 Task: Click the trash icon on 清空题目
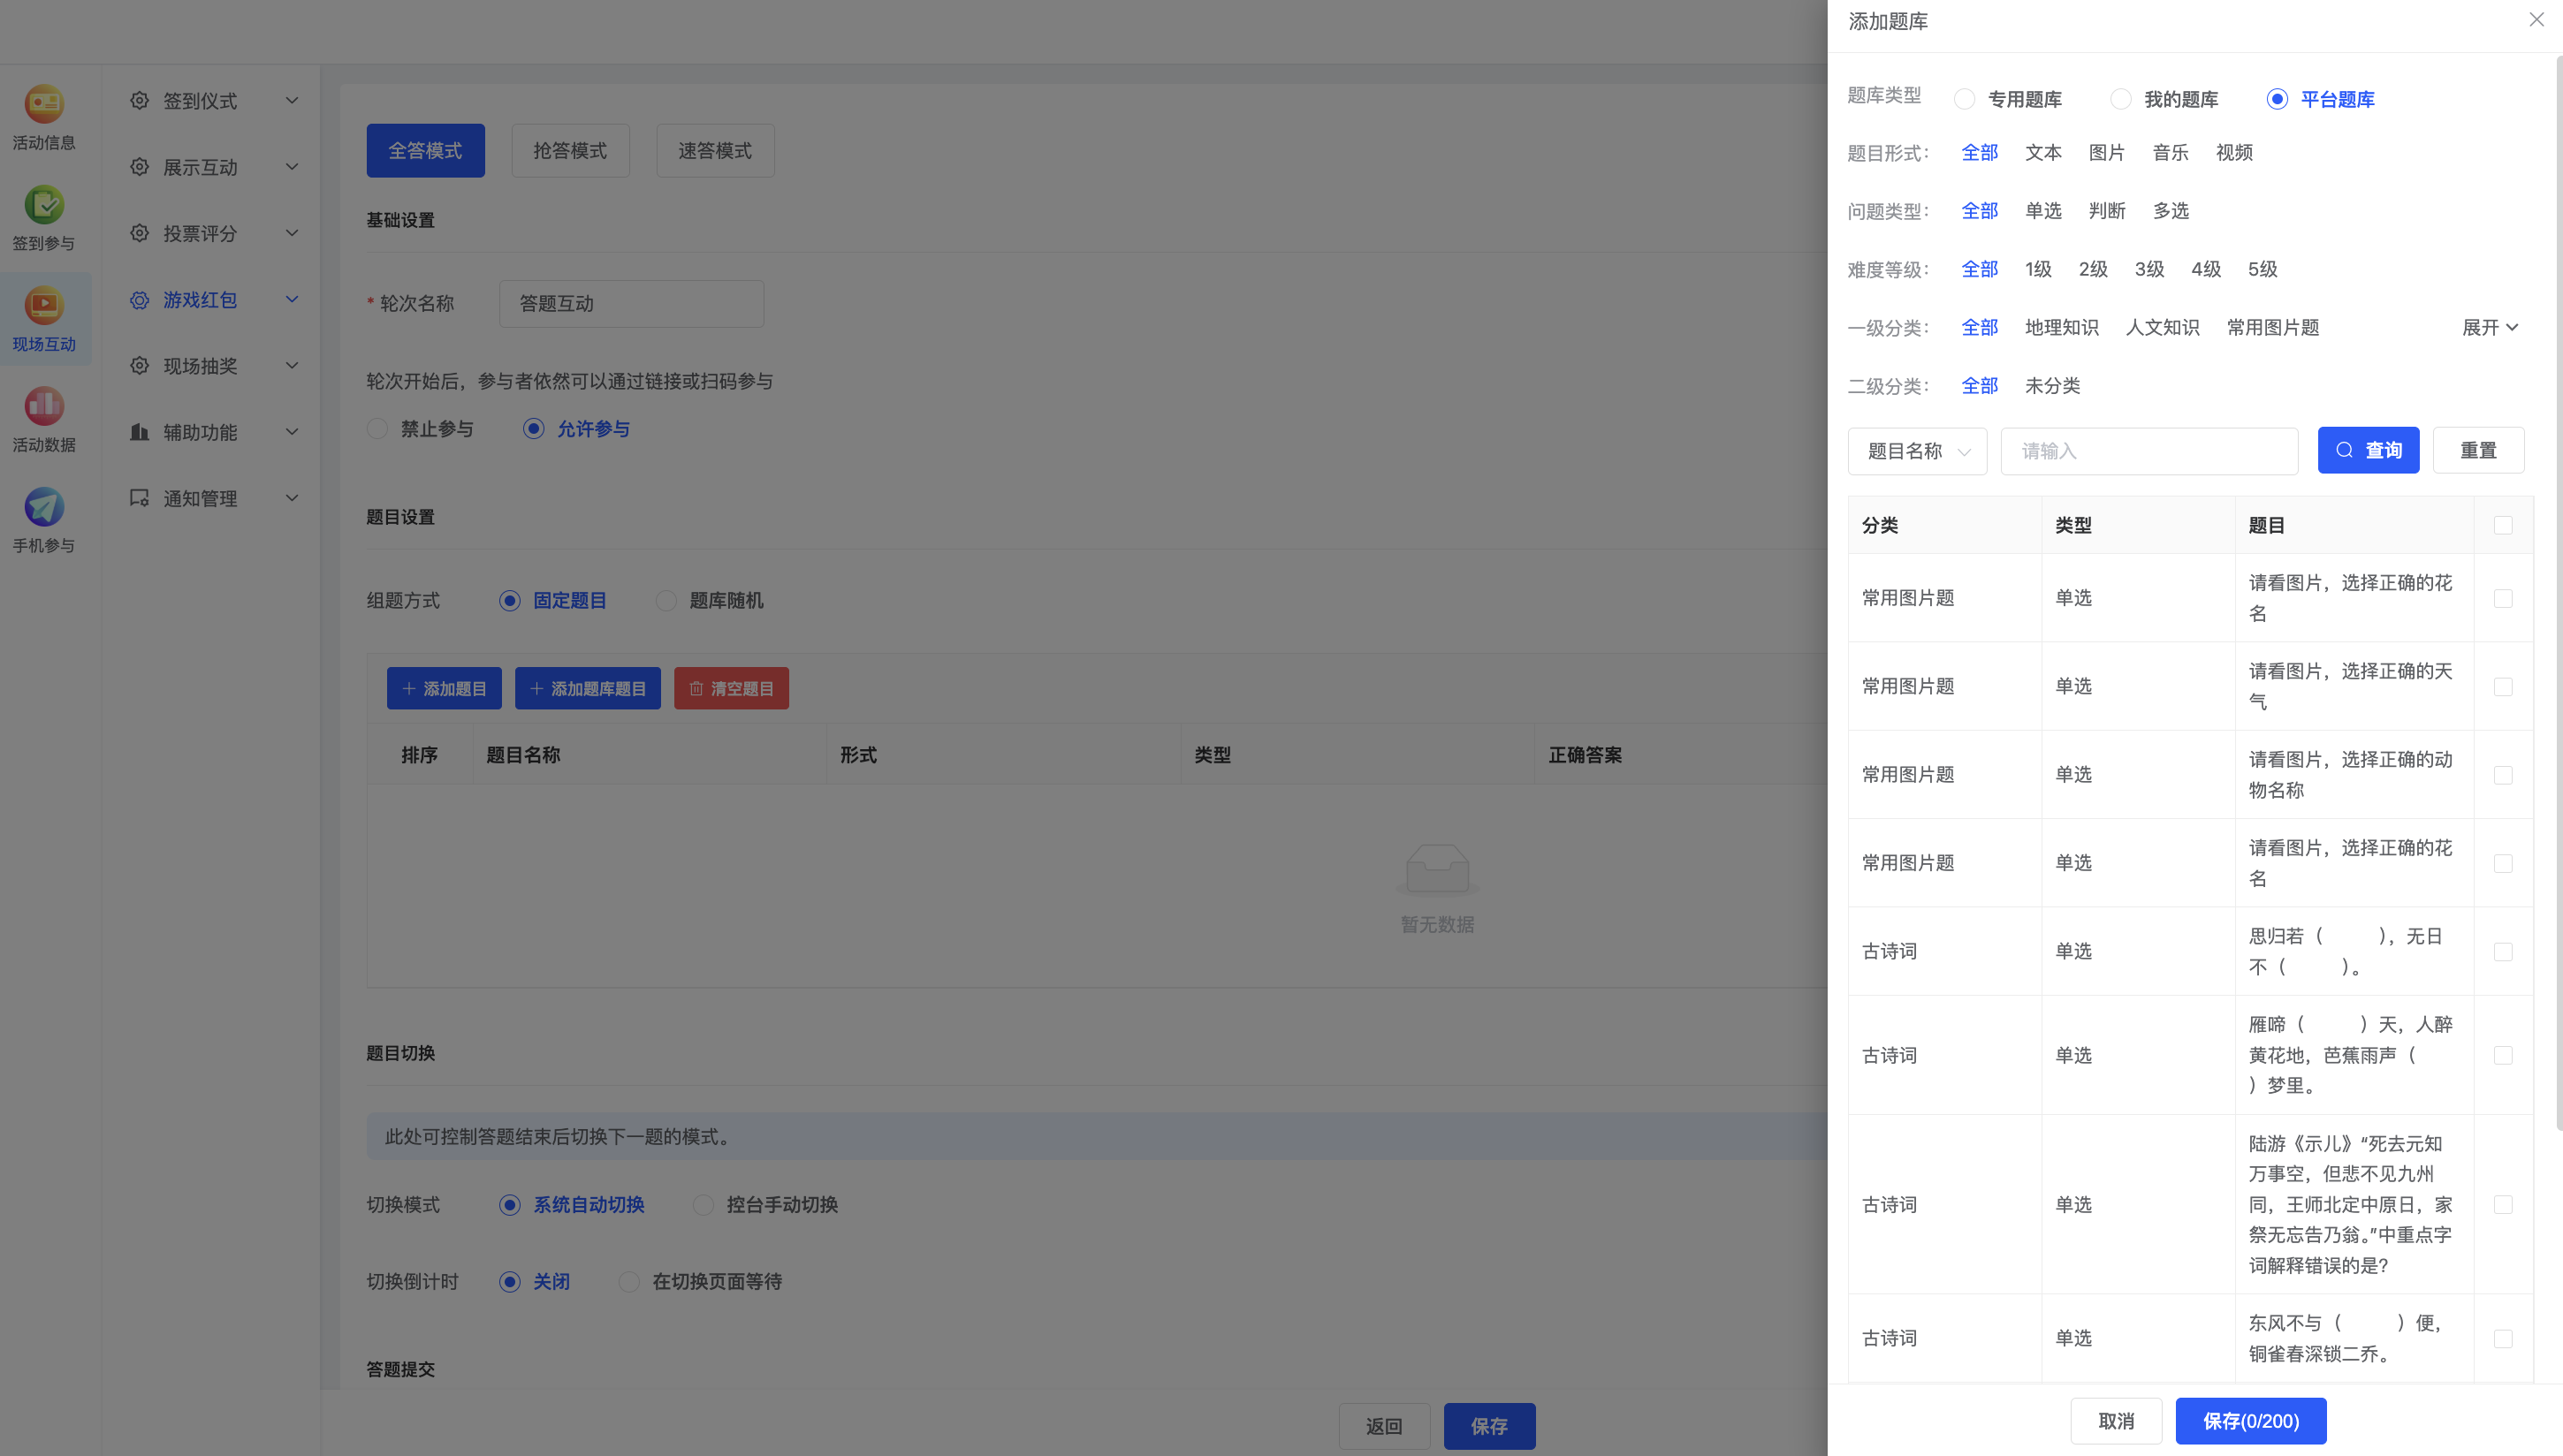tap(697, 689)
